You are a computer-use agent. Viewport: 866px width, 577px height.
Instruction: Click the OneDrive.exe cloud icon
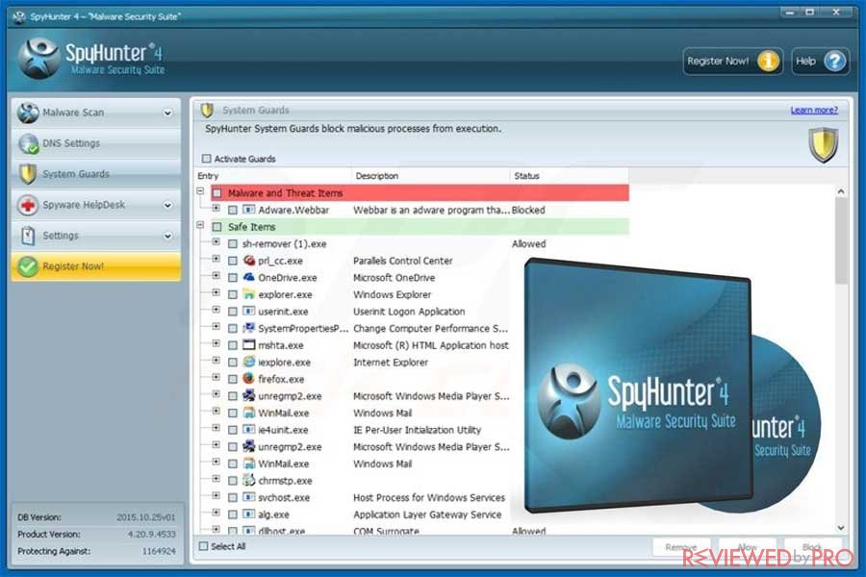[x=249, y=277]
